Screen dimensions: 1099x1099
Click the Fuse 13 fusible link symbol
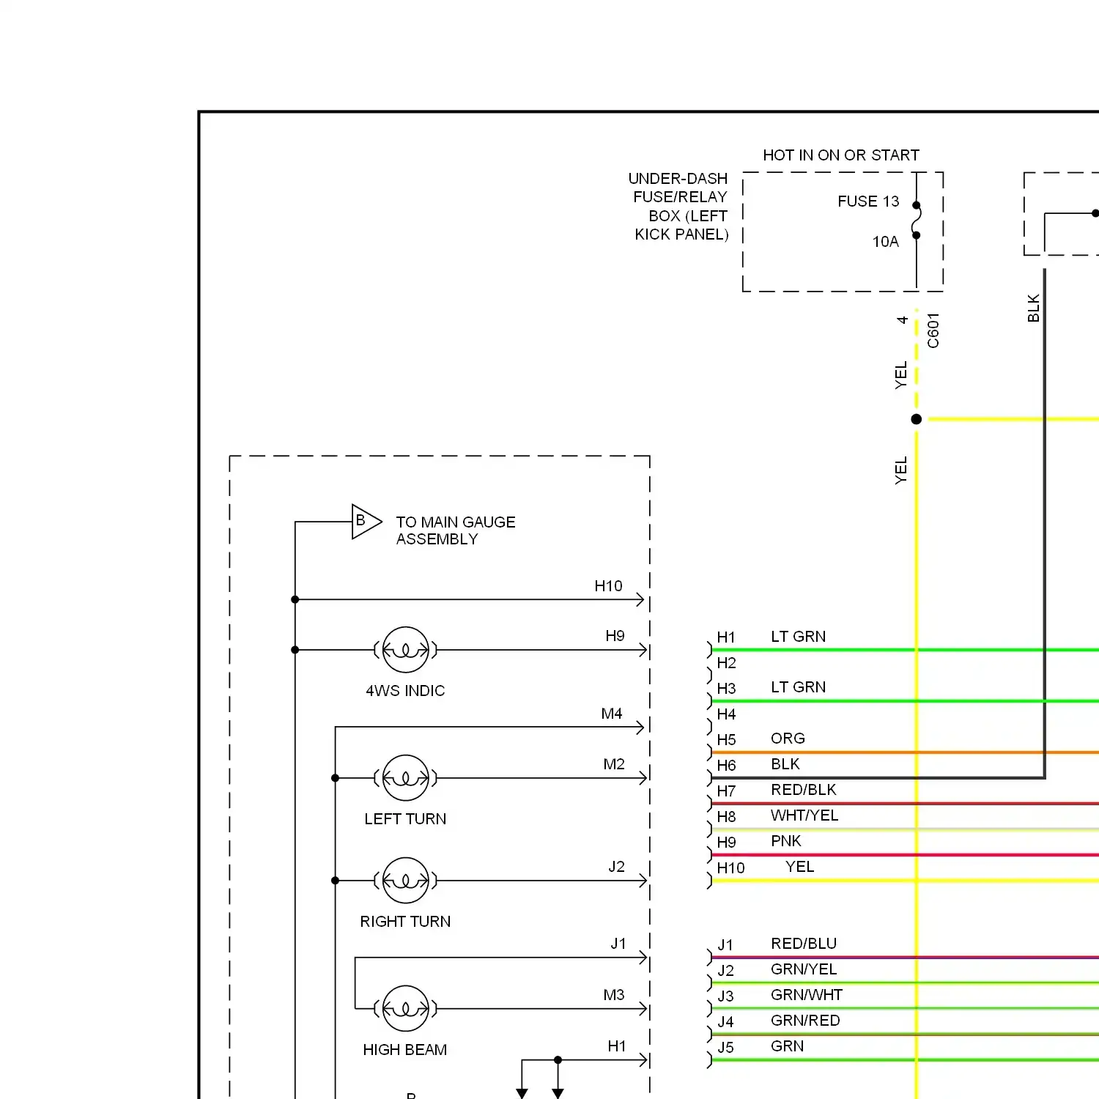pyautogui.click(x=916, y=221)
